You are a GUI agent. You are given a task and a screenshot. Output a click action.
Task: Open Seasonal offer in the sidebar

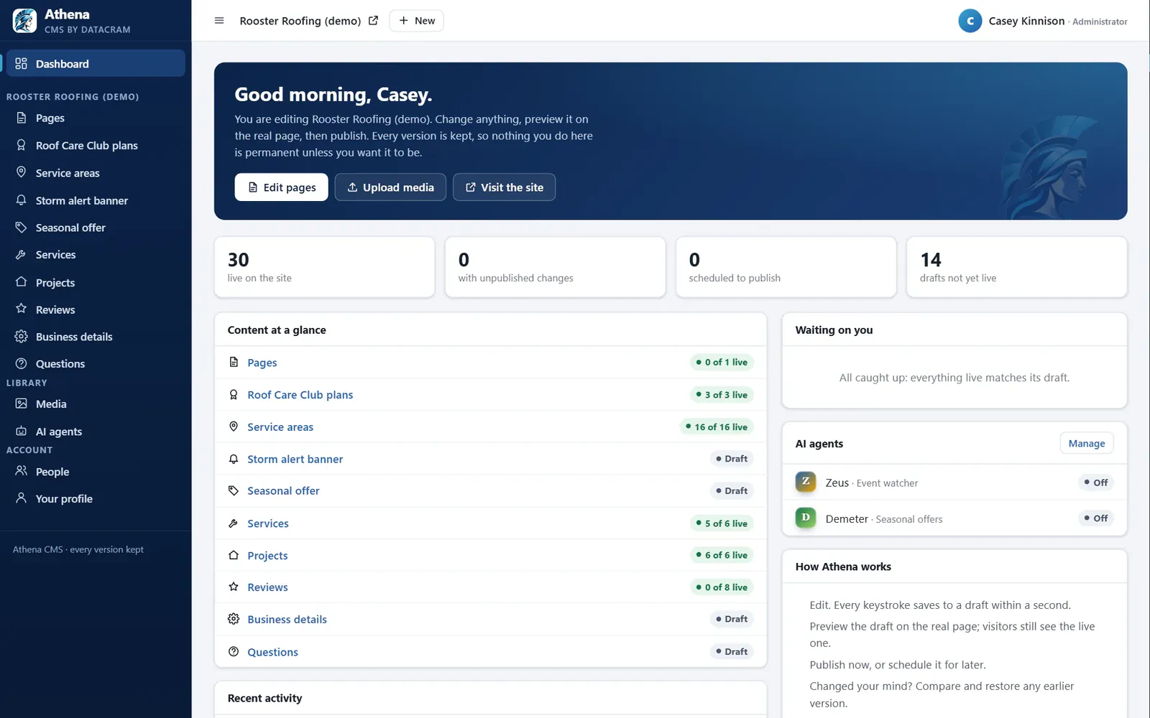coord(96,228)
